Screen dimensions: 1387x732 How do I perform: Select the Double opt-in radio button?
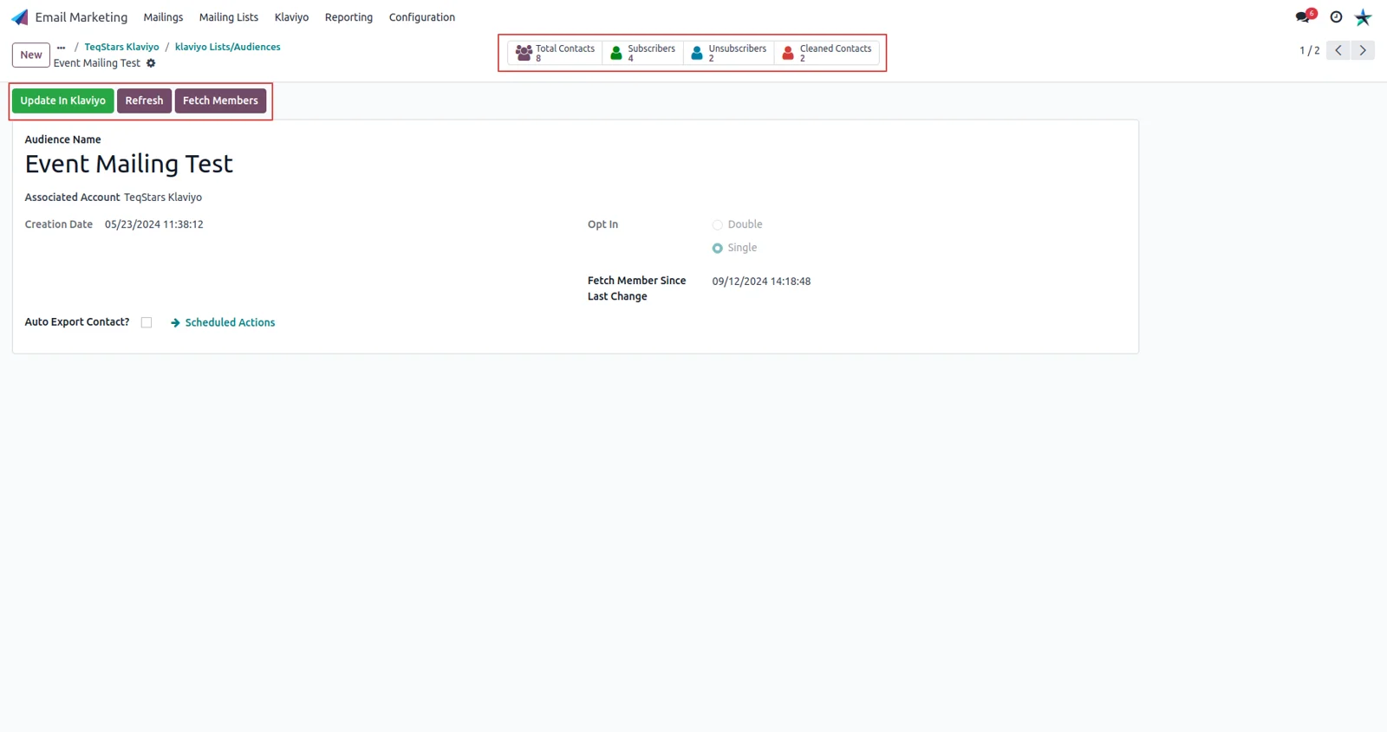click(x=718, y=225)
